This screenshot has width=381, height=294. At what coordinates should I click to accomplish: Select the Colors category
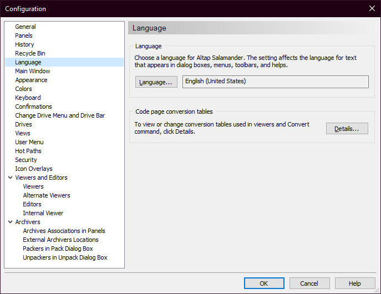click(x=23, y=89)
